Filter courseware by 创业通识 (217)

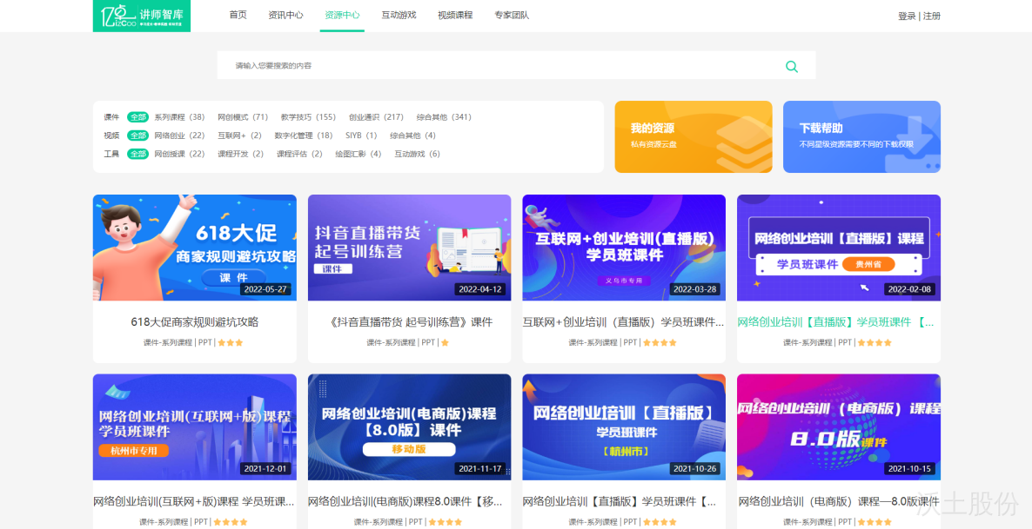(376, 117)
